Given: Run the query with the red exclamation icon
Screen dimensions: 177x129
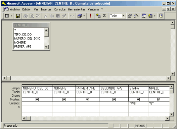Looking at the screenshot, I should 90,16.
